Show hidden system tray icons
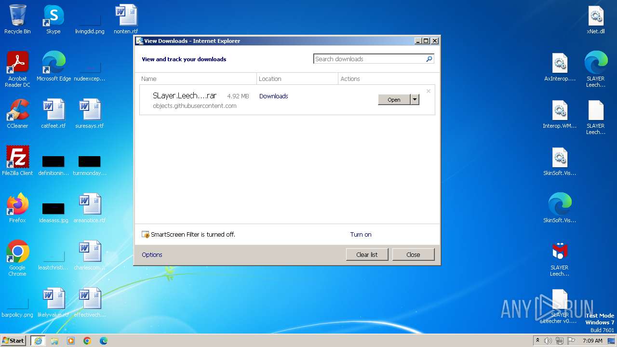Viewport: 617px width, 347px height. [x=537, y=340]
